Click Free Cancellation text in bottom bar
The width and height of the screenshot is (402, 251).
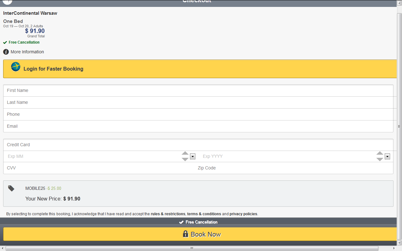click(x=201, y=222)
